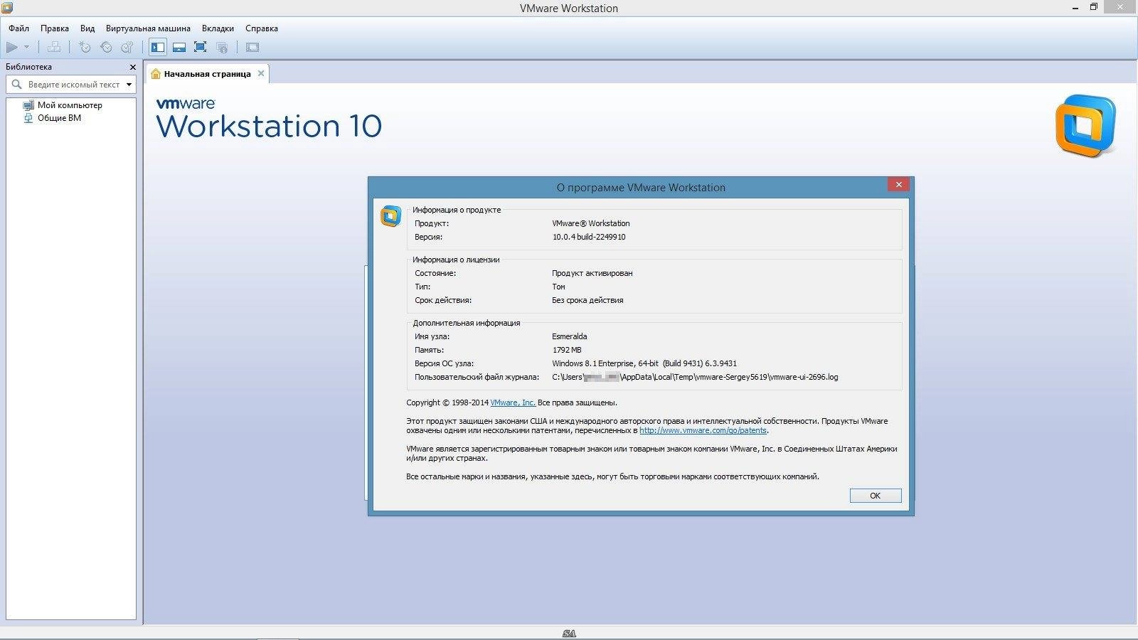Click the magnifier icon in library search
The width and height of the screenshot is (1138, 640).
tap(16, 84)
